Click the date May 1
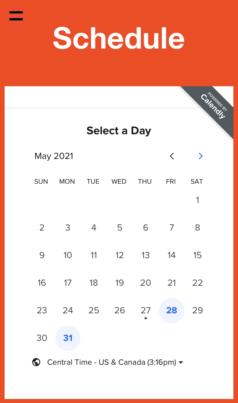 [197, 200]
